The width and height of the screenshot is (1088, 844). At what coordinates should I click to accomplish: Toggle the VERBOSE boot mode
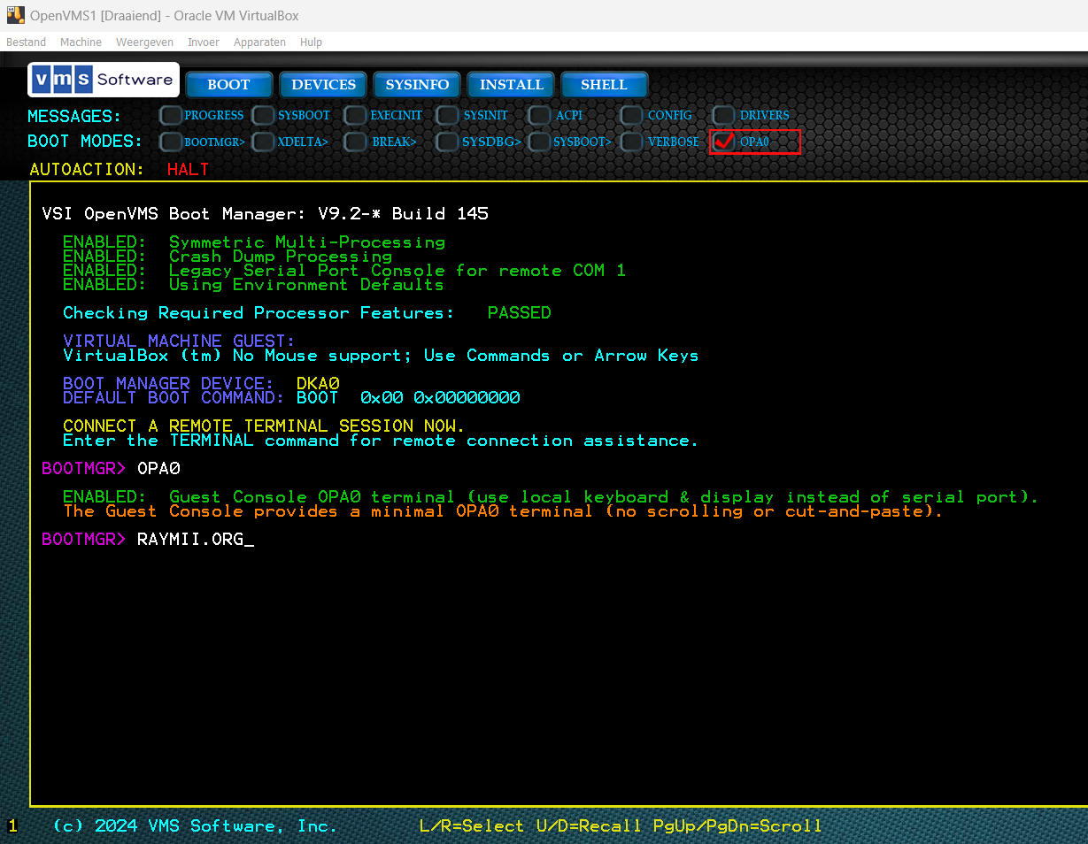pos(631,142)
